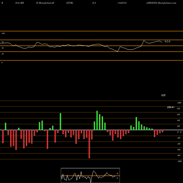Click the RSI axis label 70
The width and height of the screenshot is (183, 183).
click(3, 42)
